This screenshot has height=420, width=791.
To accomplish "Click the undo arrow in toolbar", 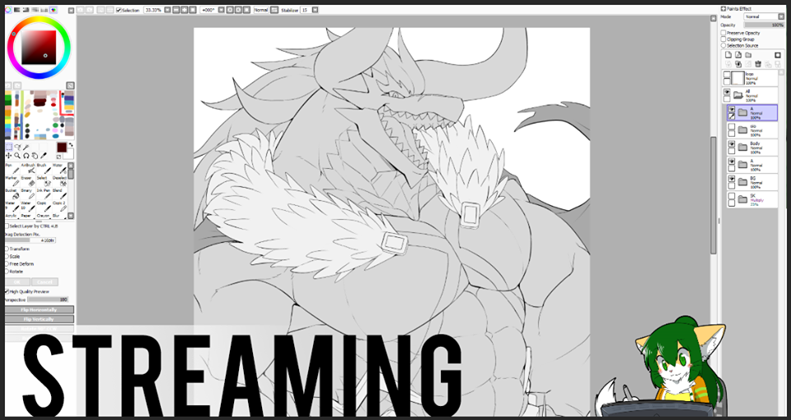I will point(80,10).
